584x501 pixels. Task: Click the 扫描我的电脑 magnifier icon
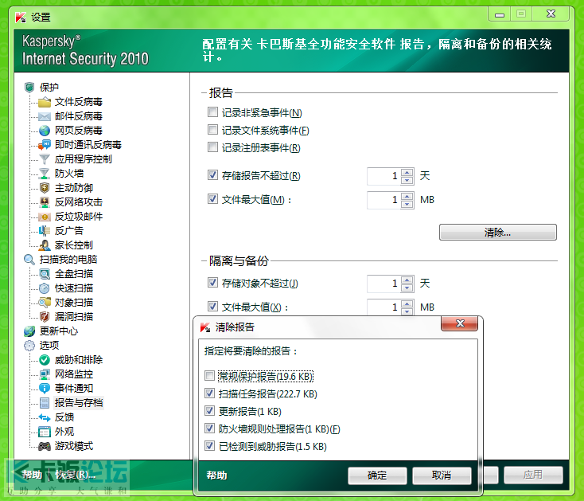click(x=29, y=260)
